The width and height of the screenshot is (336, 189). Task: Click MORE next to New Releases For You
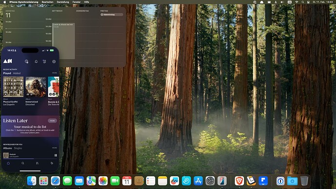55,148
